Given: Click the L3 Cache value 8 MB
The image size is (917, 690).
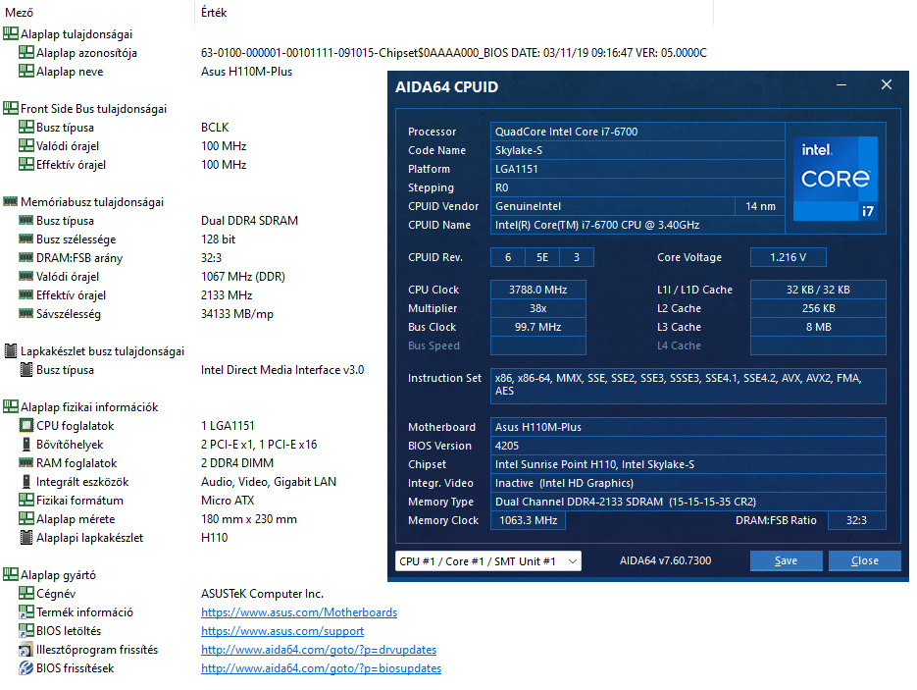Looking at the screenshot, I should click(x=818, y=327).
